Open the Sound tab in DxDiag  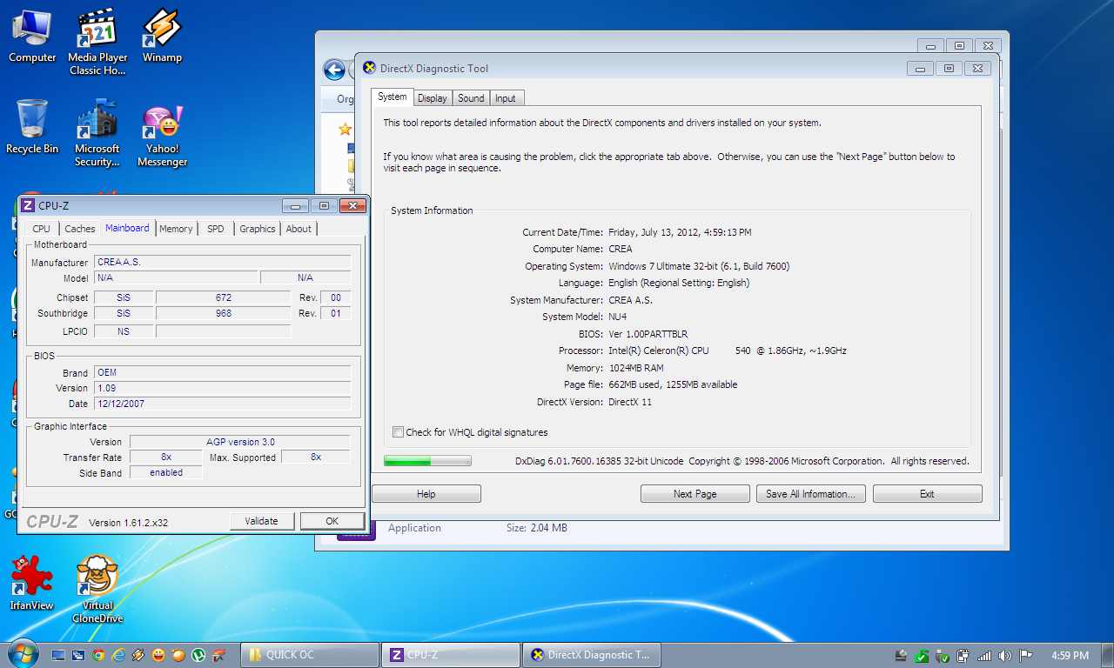click(x=471, y=98)
